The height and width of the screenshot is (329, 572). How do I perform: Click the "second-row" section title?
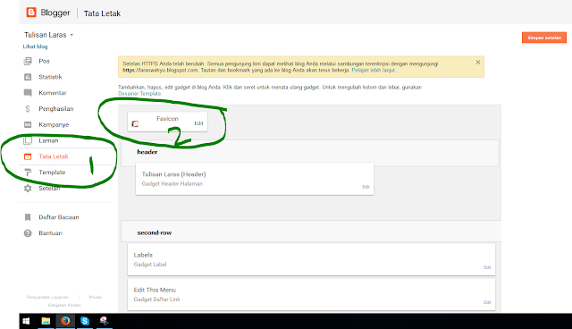tap(155, 232)
